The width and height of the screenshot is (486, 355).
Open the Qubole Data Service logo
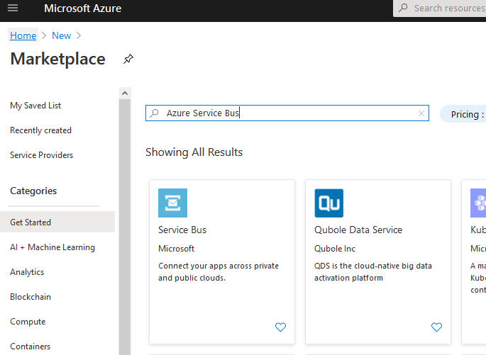click(x=329, y=203)
